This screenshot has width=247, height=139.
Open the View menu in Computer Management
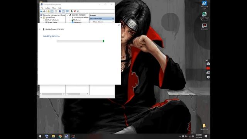pos(54,8)
